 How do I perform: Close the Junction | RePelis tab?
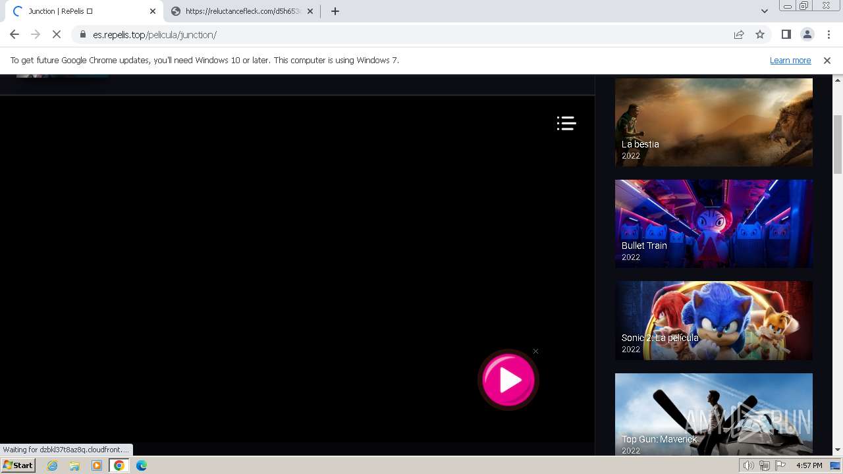[x=152, y=11]
